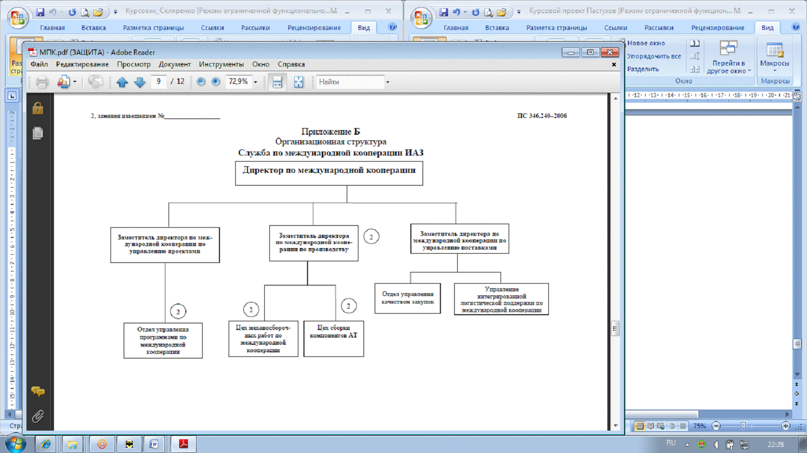The width and height of the screenshot is (807, 453).
Task: Click the Упорядочить все button
Action: tap(654, 56)
